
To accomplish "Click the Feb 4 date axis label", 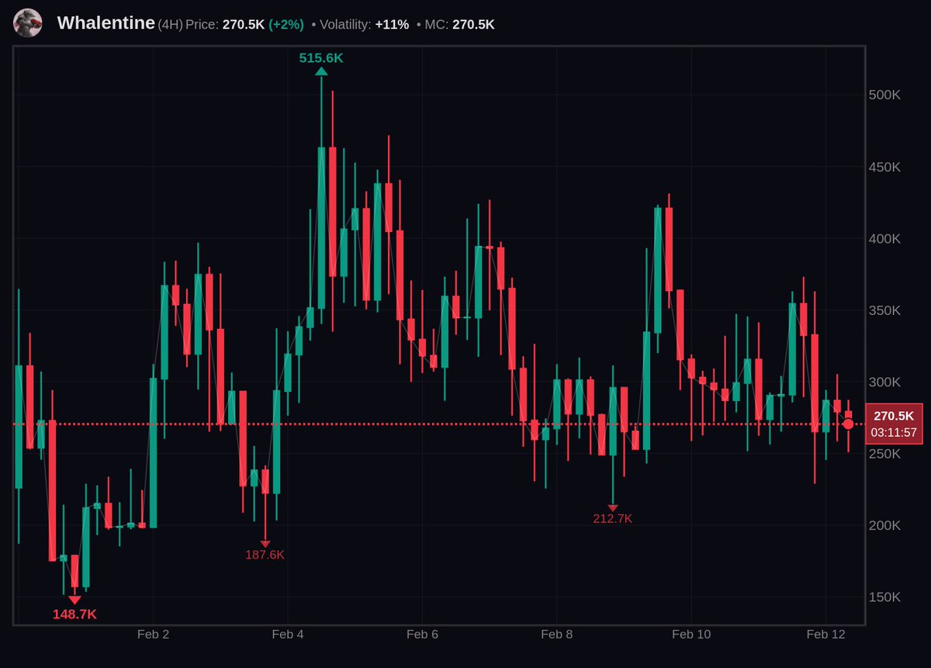I will pos(288,635).
